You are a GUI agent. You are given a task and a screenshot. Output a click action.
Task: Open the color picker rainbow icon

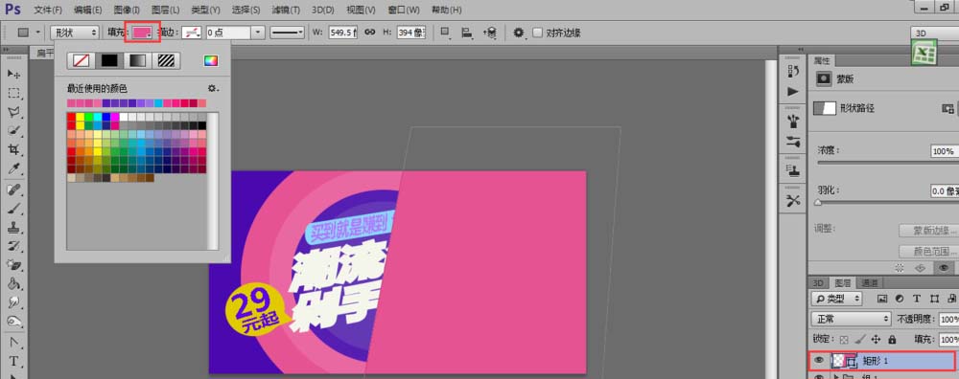click(x=210, y=60)
